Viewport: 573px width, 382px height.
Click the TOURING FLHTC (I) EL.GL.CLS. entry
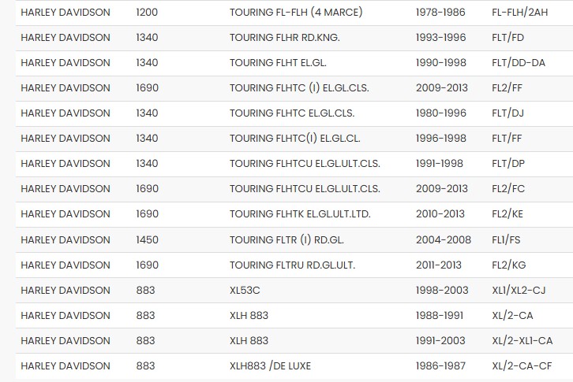[292, 88]
